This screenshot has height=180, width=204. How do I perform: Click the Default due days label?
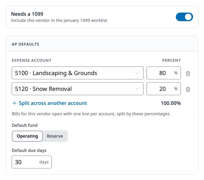29,151
